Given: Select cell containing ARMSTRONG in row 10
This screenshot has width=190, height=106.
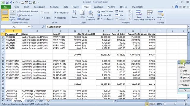Looking at the screenshot, I should [13, 61].
